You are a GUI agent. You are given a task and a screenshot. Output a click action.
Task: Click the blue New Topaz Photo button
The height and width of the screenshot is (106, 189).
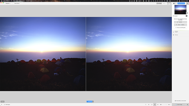(181, 3)
